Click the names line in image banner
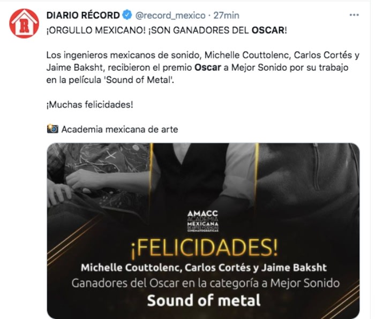Viewport: 375px width, 319px height. coord(204,268)
